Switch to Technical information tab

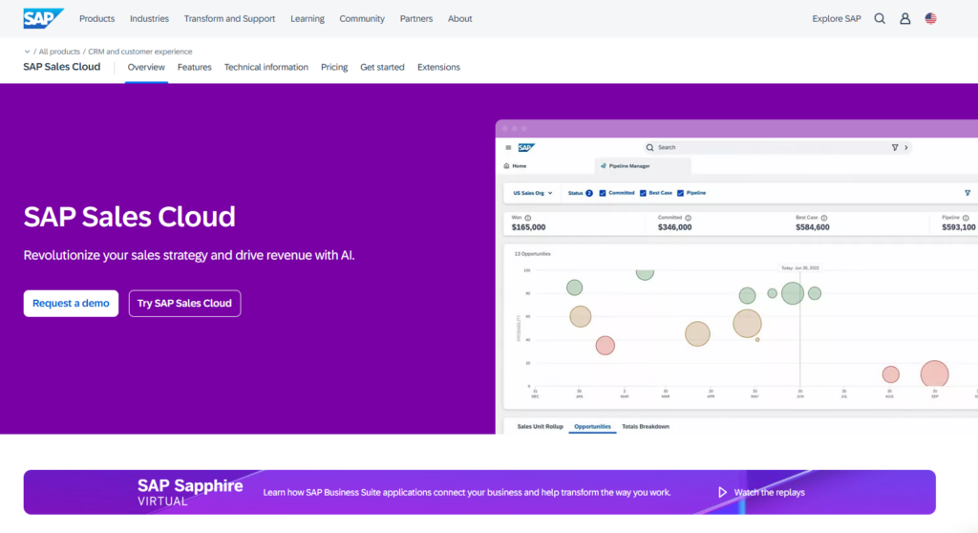pyautogui.click(x=266, y=68)
